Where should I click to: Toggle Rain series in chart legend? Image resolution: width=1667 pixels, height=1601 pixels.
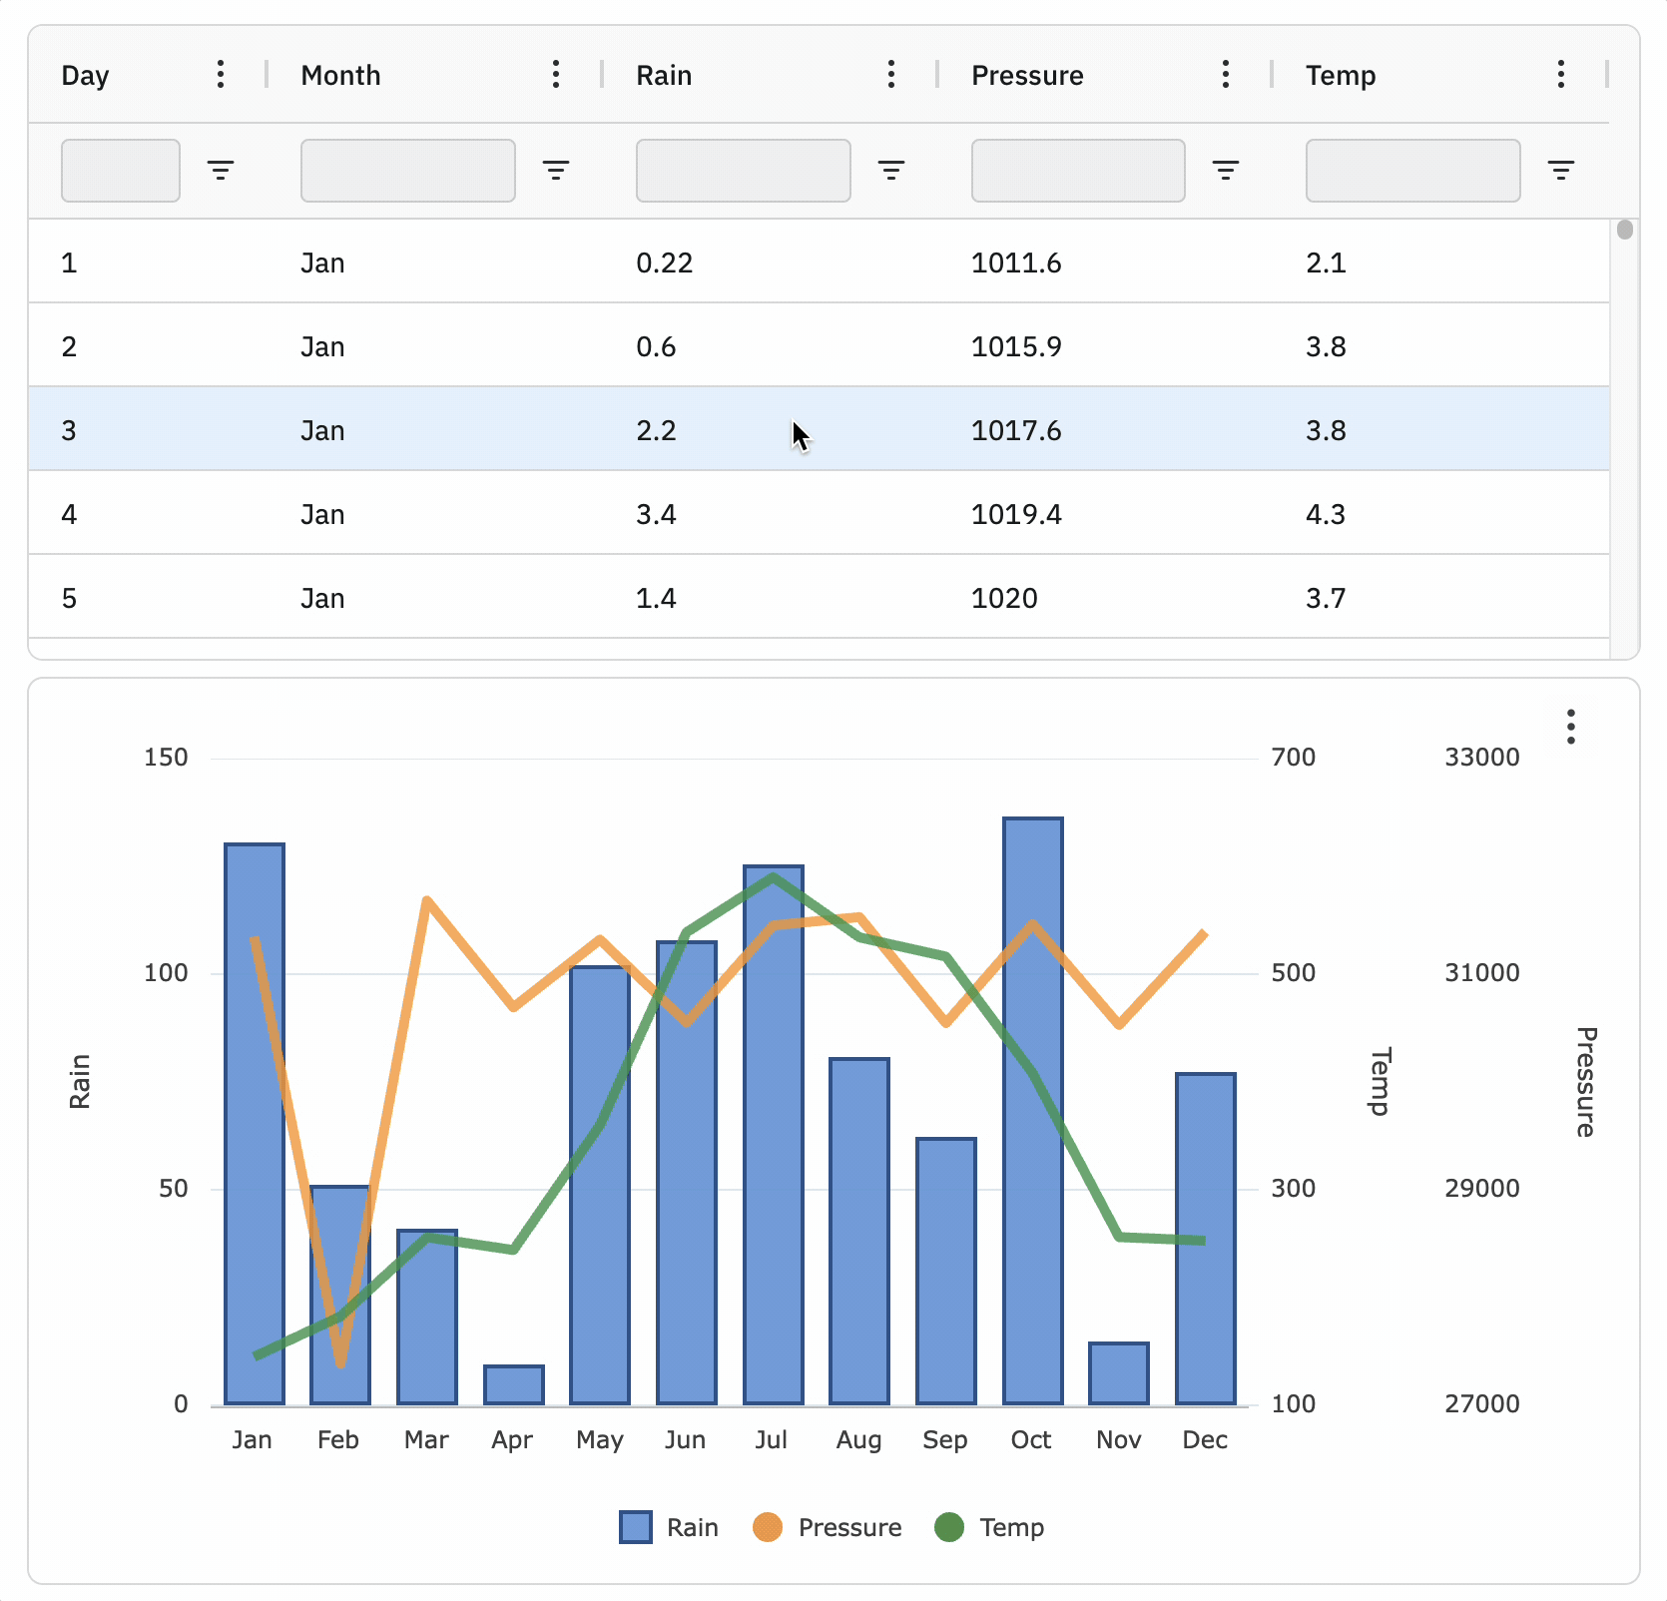click(x=669, y=1527)
